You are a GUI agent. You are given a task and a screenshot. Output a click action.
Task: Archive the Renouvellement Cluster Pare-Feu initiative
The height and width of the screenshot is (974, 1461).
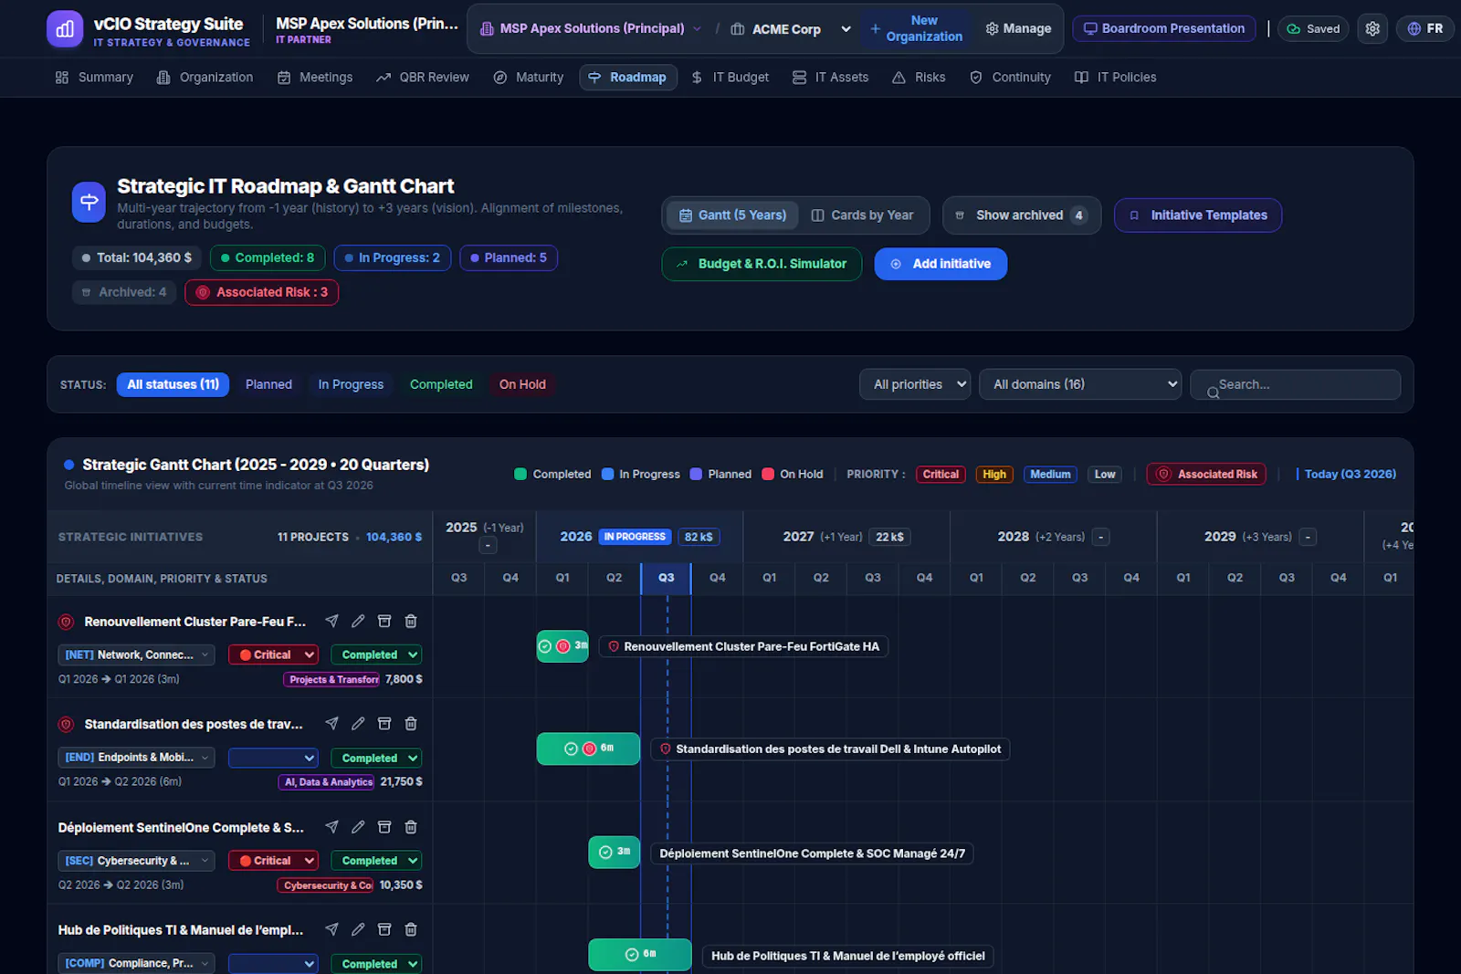coord(384,621)
